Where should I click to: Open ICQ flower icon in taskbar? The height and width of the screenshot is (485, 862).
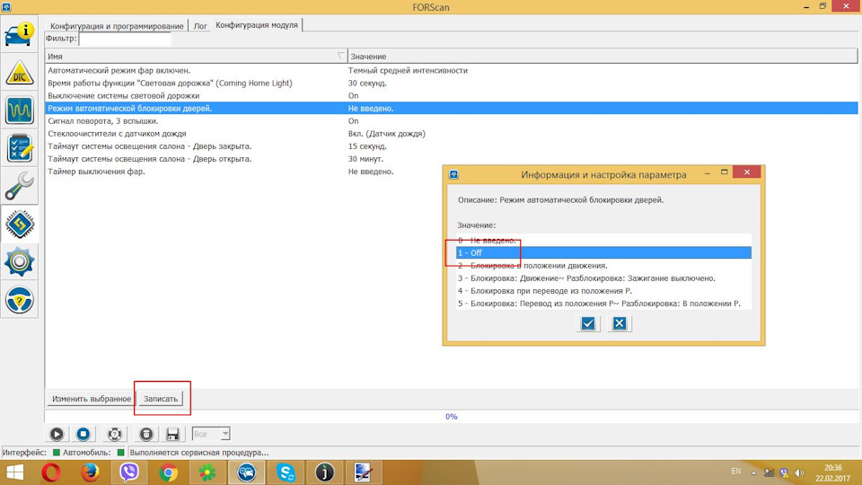207,472
